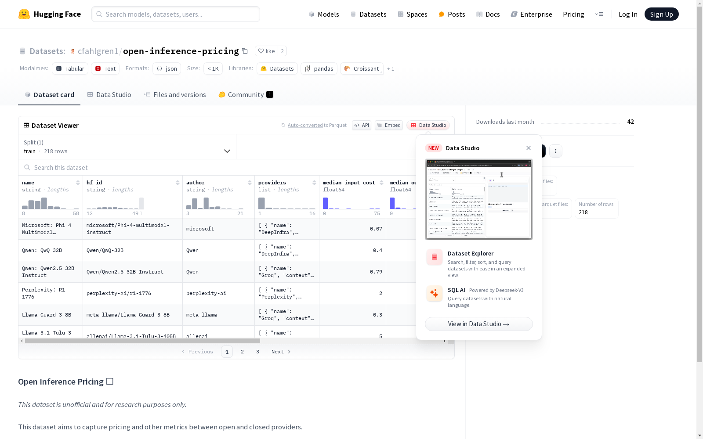Open the API button in Dataset Viewer
The image size is (703, 439).
click(362, 125)
